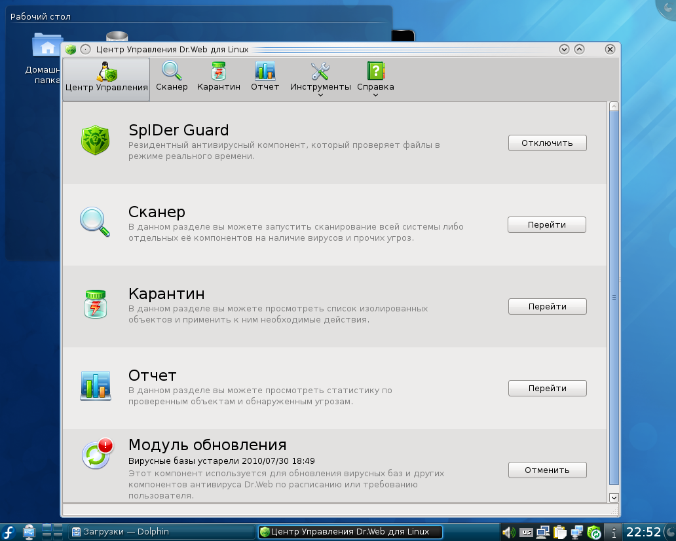This screenshot has width=676, height=541.
Task: Click the scrollbar down arrow
Action: pos(614,498)
